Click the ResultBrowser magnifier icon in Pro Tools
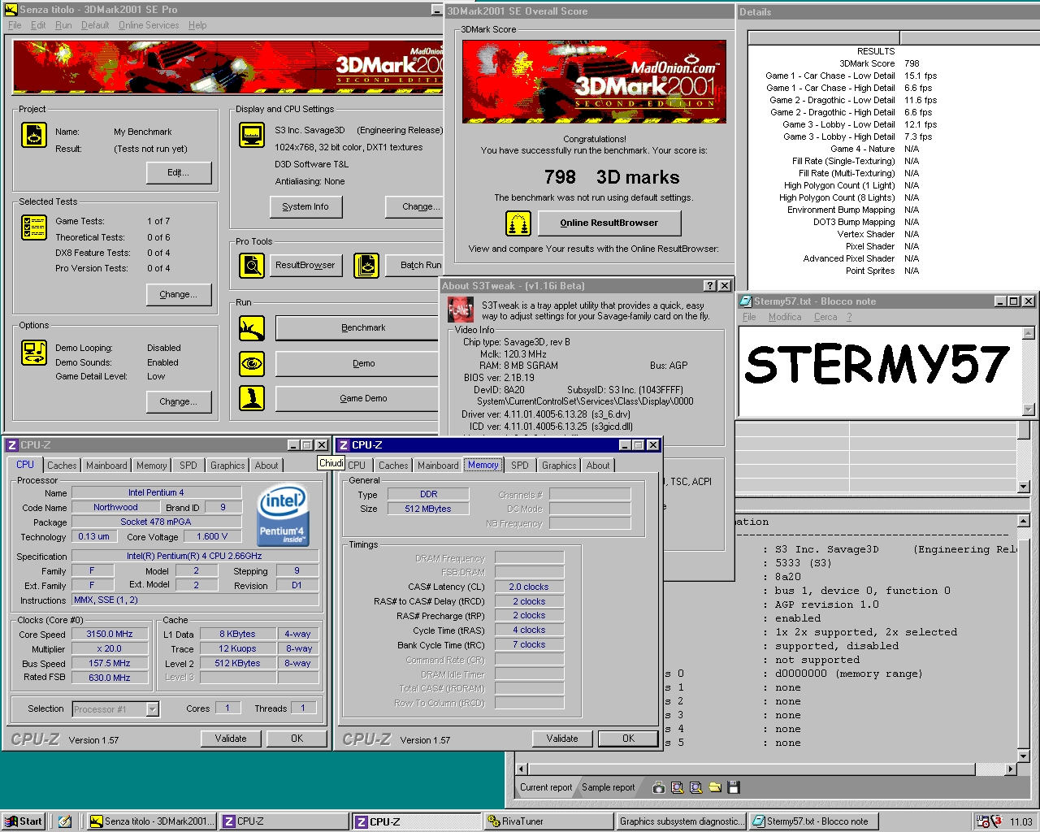 point(252,265)
